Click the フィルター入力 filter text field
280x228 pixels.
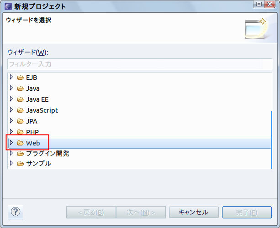140,64
